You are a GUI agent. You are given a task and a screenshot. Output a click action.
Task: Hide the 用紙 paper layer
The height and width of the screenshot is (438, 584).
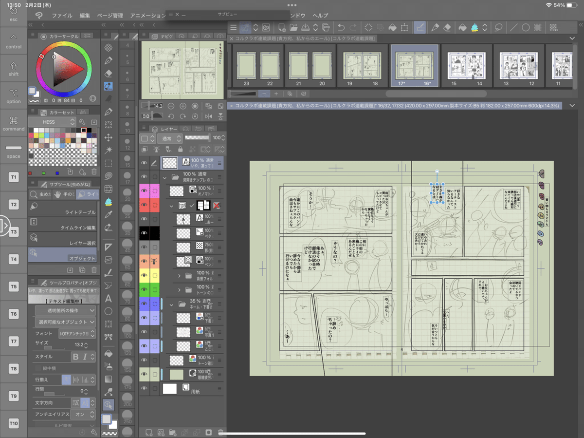[144, 388]
